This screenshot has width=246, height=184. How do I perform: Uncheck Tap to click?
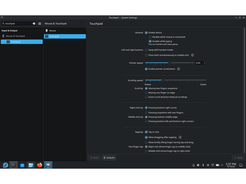[146, 132]
